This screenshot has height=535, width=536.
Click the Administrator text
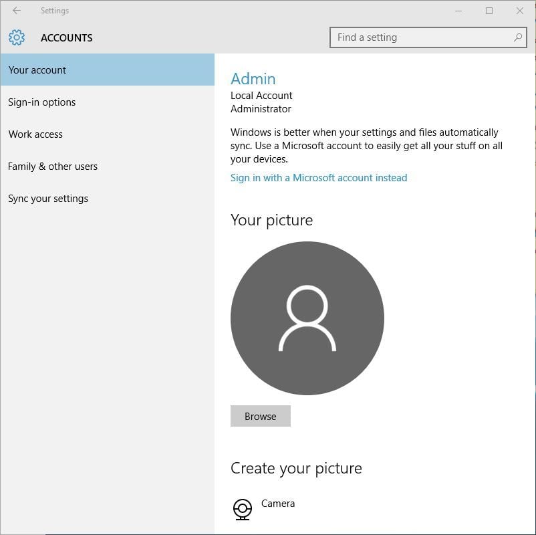coord(261,109)
